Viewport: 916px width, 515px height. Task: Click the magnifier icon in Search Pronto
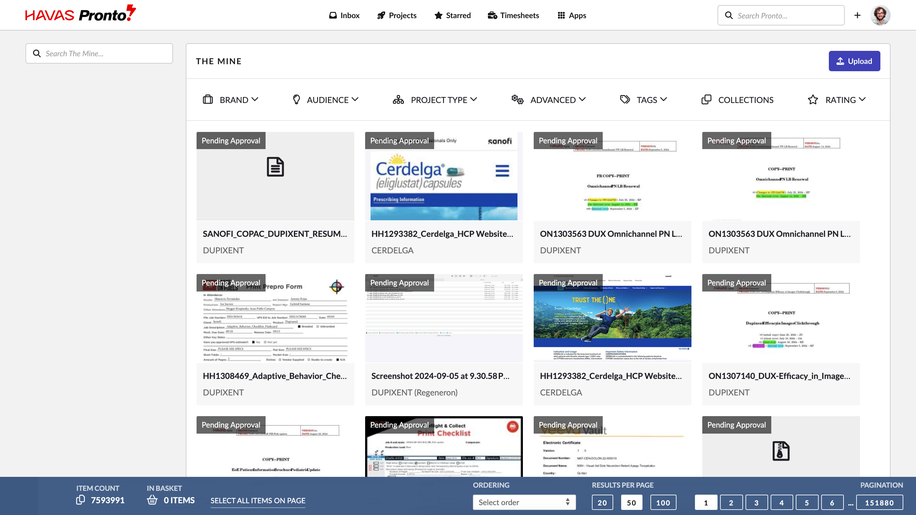729,15
